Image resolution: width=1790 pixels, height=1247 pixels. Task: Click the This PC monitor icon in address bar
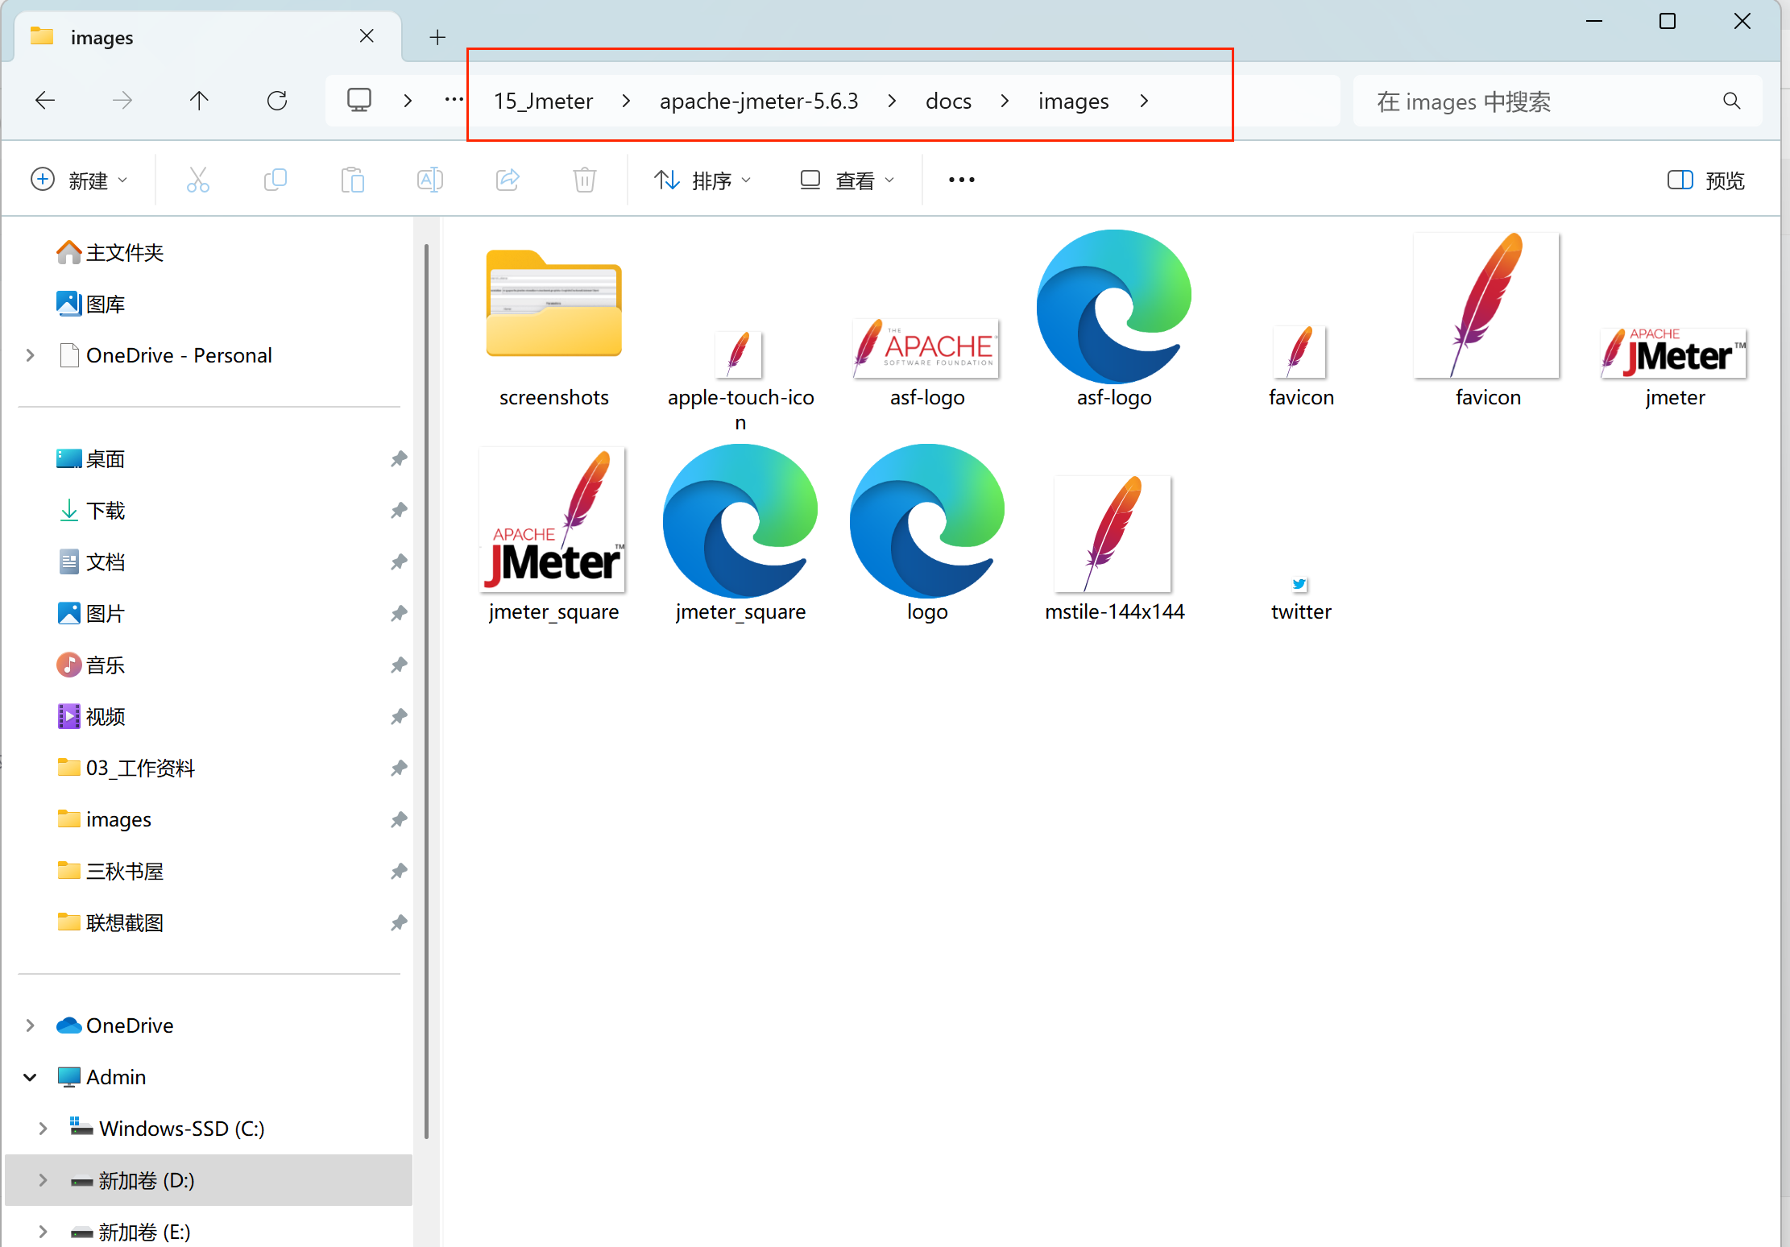point(359,100)
